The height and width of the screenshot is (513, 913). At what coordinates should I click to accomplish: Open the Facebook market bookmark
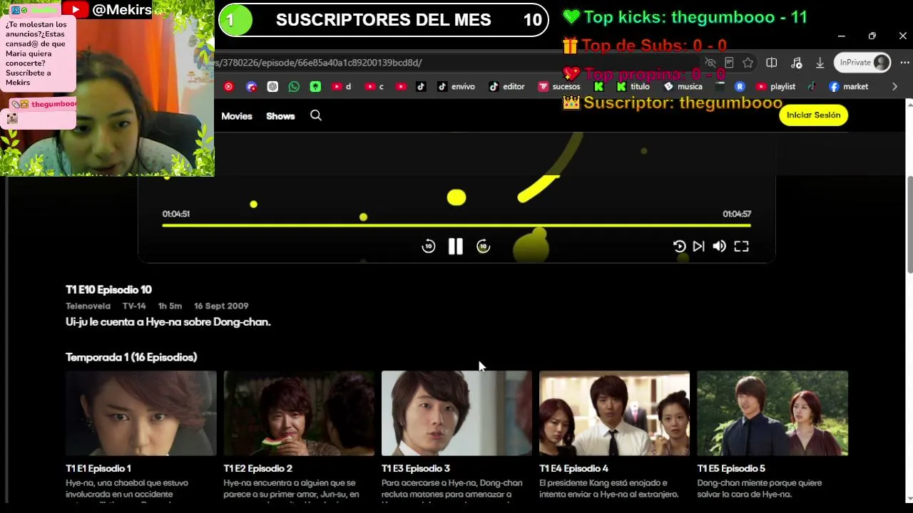849,87
